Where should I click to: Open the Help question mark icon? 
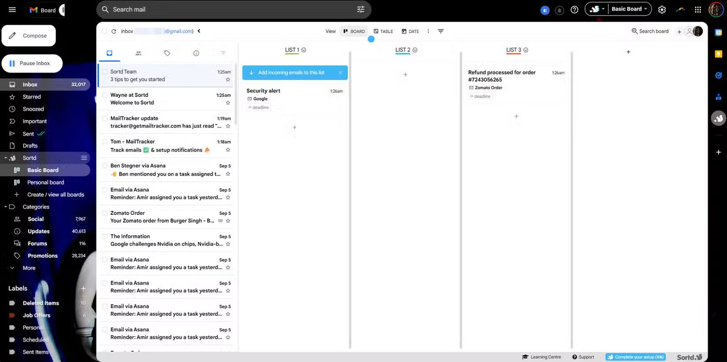[x=574, y=10]
